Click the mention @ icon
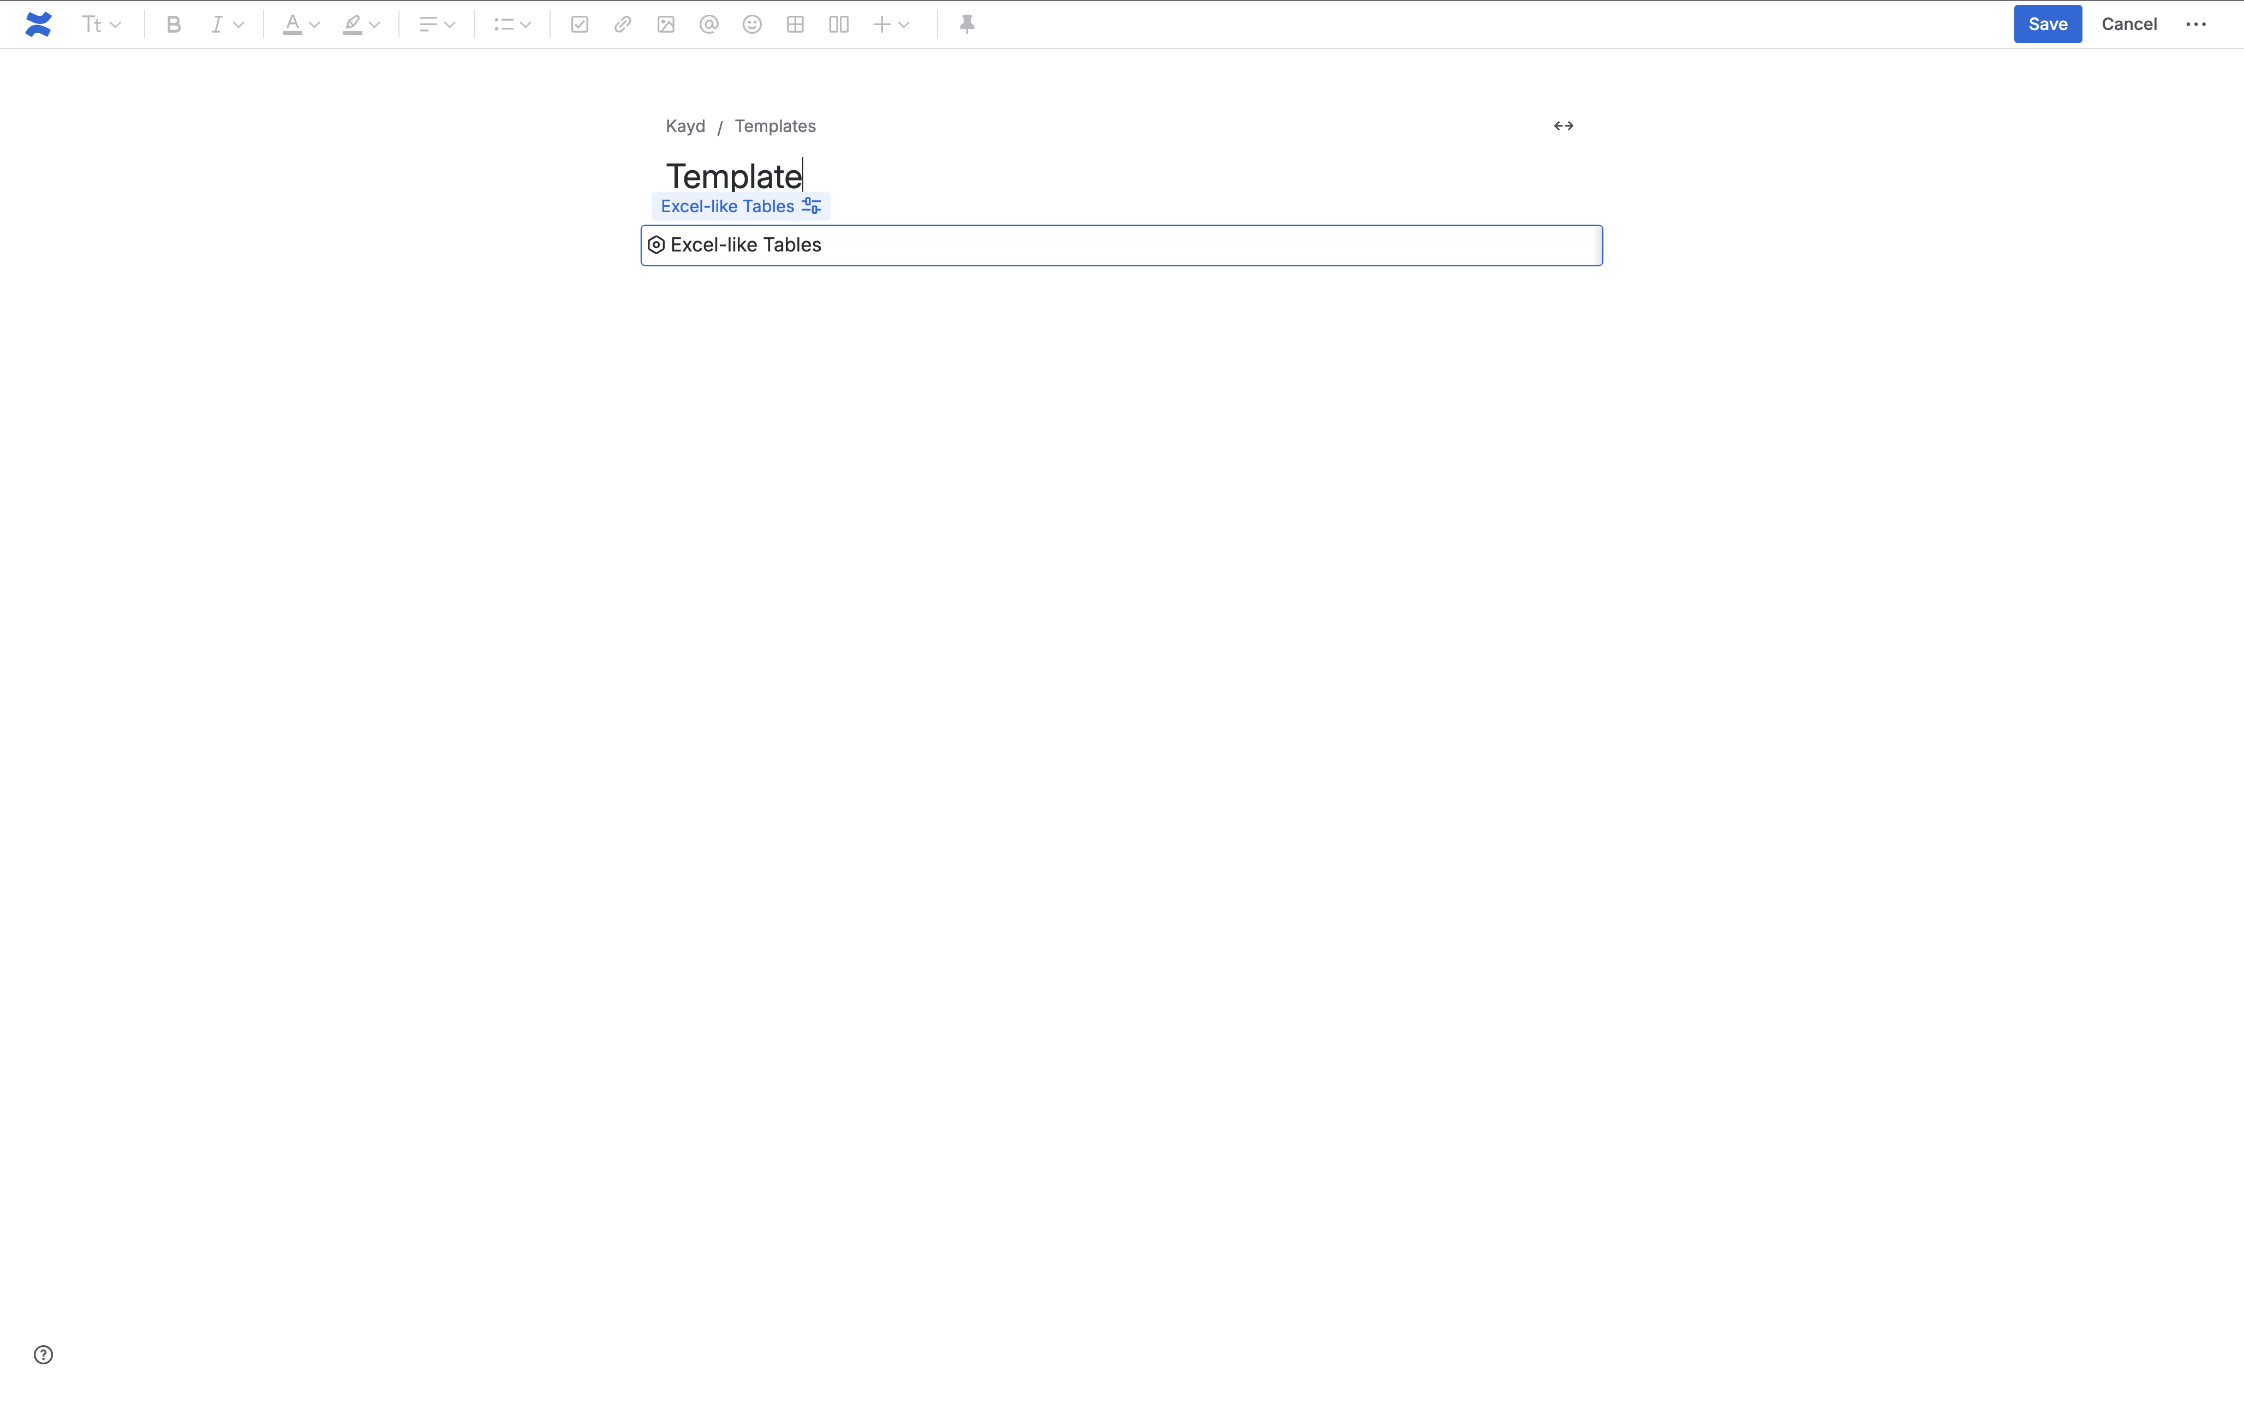The width and height of the screenshot is (2244, 1403). coord(709,24)
